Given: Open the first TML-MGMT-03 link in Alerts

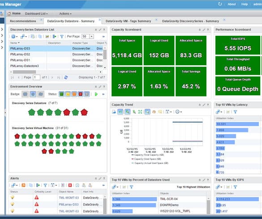Looking at the screenshot, I should click(69, 198).
